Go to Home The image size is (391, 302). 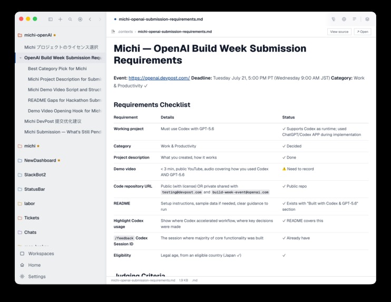coord(34,265)
